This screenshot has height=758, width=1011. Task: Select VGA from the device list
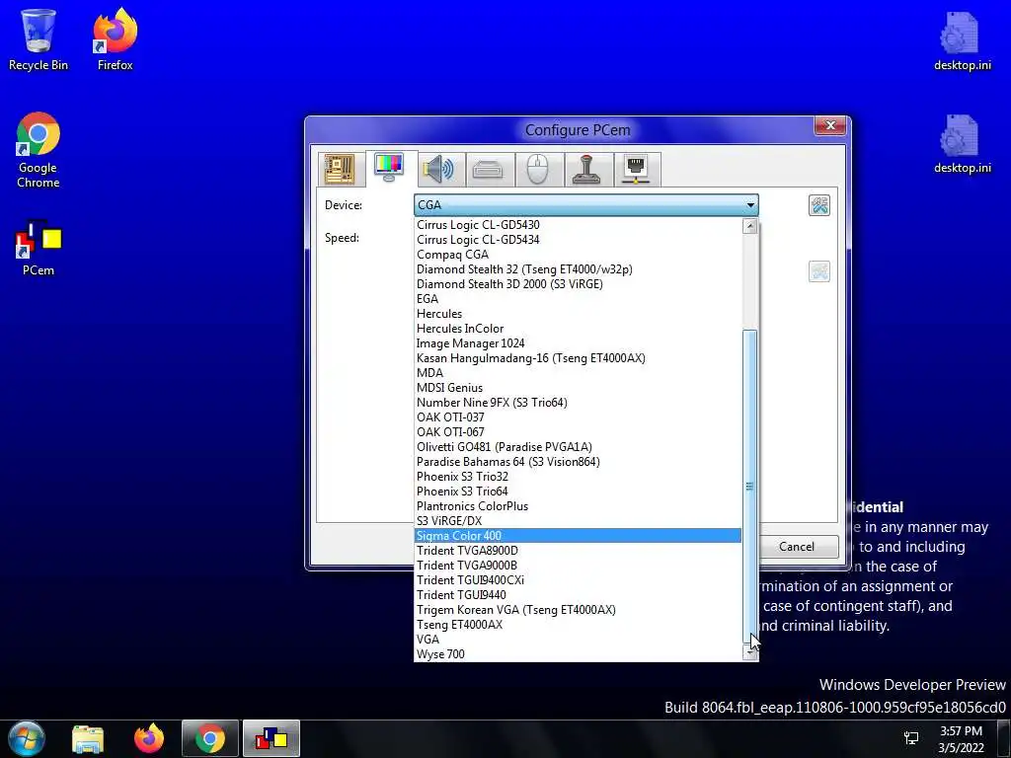(x=578, y=640)
